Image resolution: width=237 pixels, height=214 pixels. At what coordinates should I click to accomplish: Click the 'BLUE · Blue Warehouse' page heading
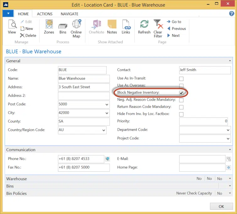pyautogui.click(x=34, y=52)
